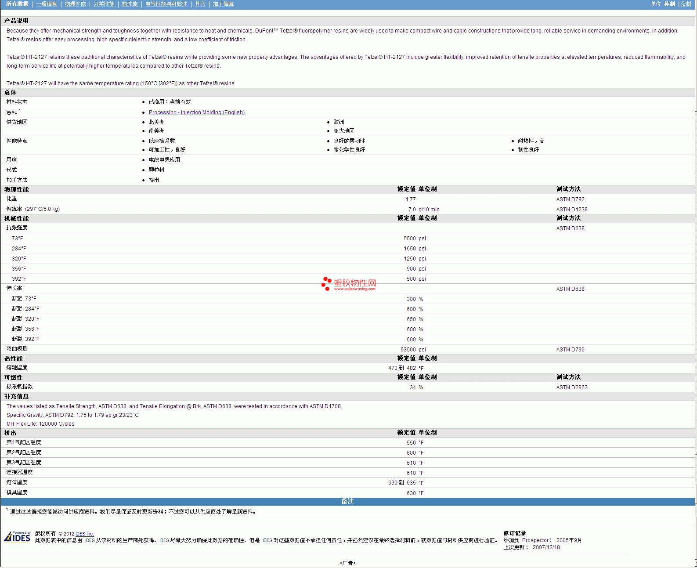Open the 电气性能与可燃性 tab
697x568 pixels.
pos(166,4)
